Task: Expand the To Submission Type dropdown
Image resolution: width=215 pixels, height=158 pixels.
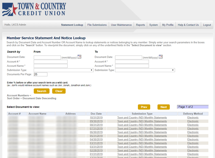Action: click(x=145, y=70)
